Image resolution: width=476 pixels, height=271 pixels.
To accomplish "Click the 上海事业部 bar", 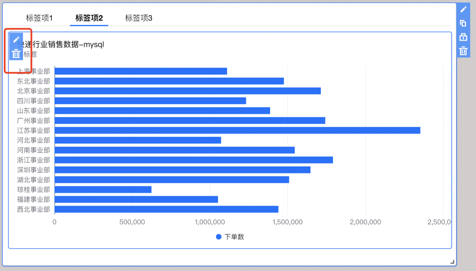I will pyautogui.click(x=141, y=71).
